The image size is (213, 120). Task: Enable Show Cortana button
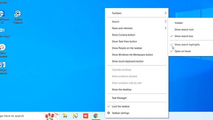tap(137, 35)
